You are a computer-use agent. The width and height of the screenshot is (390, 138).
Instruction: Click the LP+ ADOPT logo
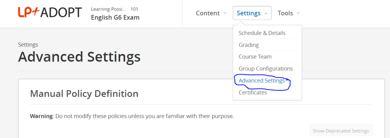point(50,13)
